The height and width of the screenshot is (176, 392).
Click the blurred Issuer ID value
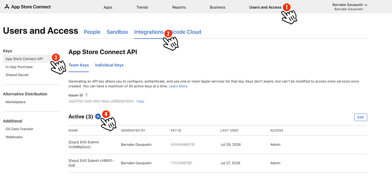pos(101,101)
